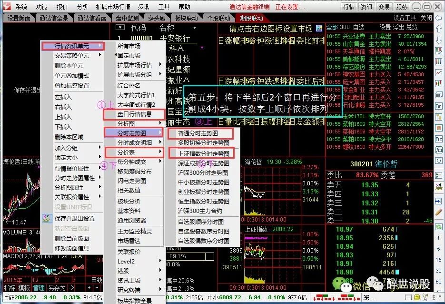Viewport: 445px width, 304px height.
Task: Click 设置工具 at top right
Action: click(405, 18)
